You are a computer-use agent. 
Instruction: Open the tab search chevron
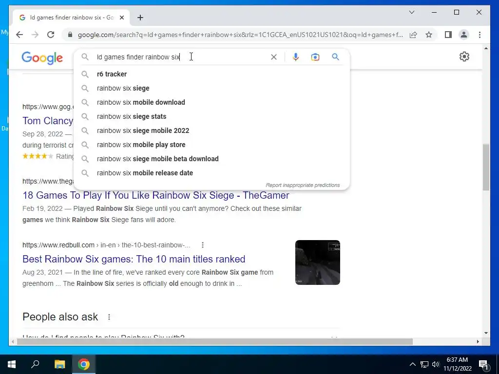coord(412,12)
